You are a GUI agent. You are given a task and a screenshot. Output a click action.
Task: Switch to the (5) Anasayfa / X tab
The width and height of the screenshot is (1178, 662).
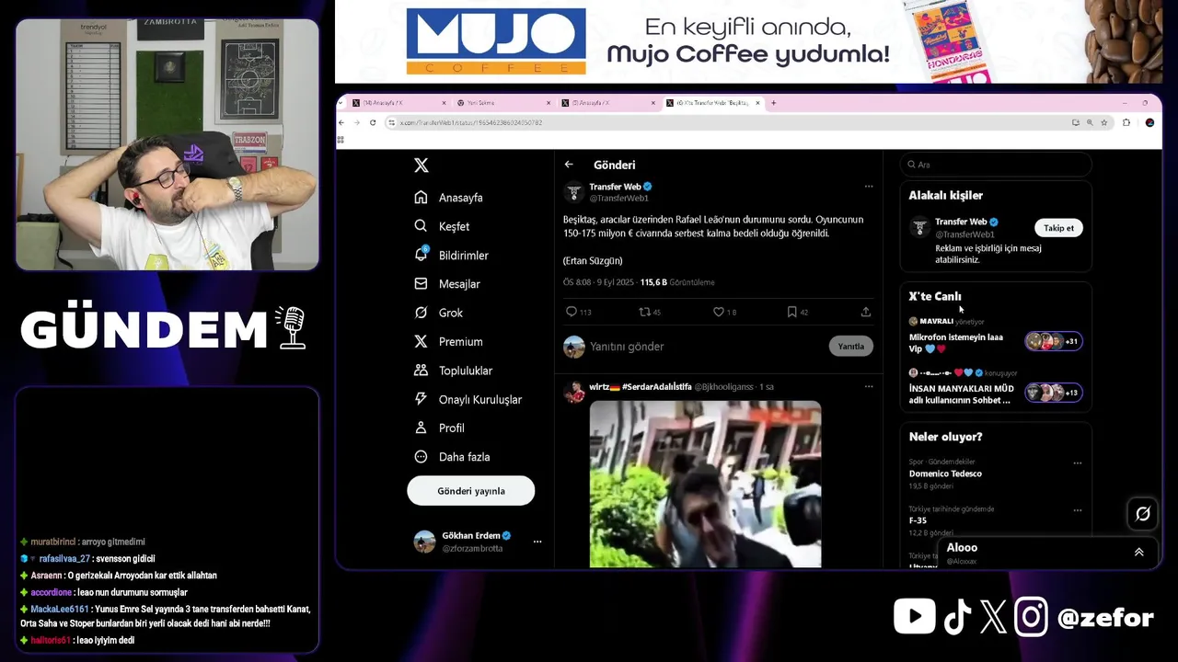click(607, 103)
